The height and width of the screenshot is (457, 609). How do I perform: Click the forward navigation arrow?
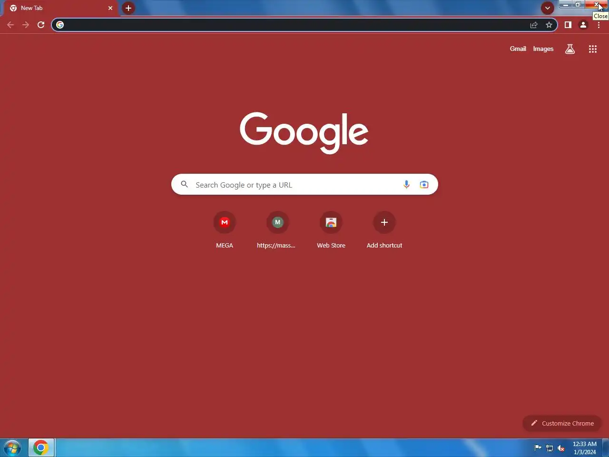pyautogui.click(x=26, y=25)
